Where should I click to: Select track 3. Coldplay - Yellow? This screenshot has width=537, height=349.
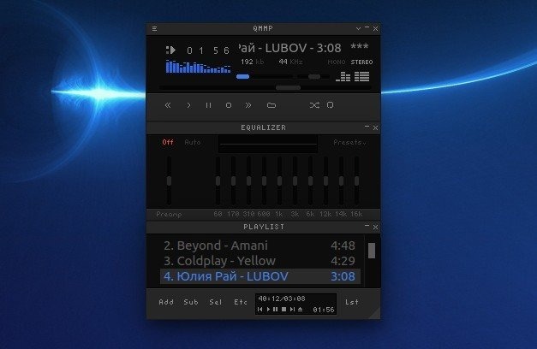click(x=260, y=261)
